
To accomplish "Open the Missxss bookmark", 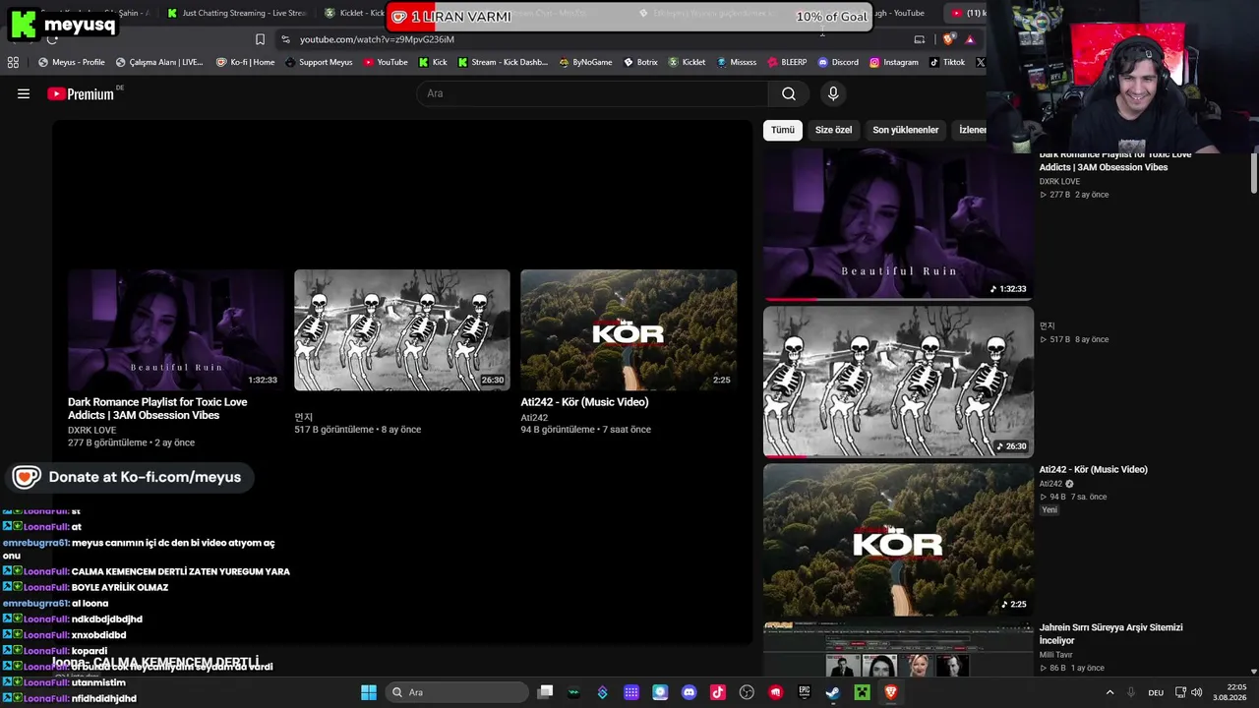I will coord(736,62).
